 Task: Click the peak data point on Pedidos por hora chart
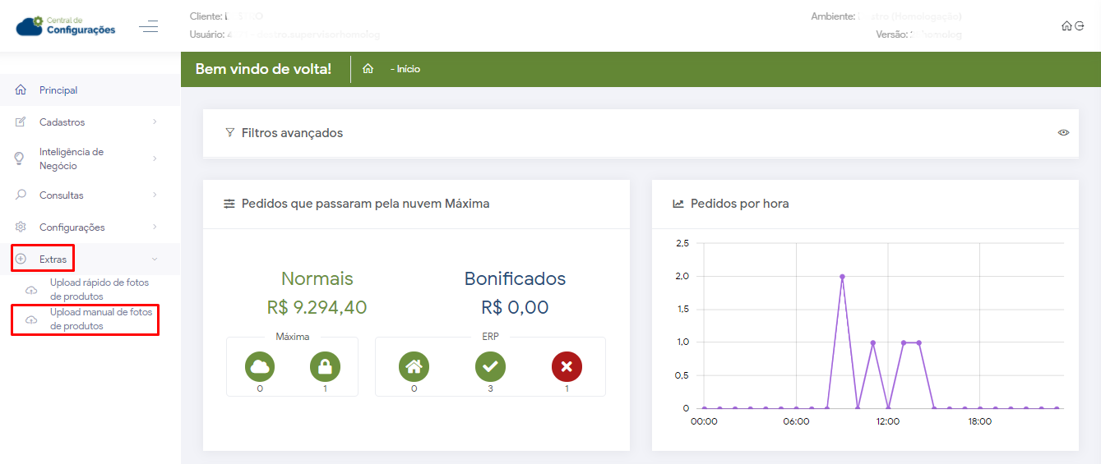tap(842, 277)
